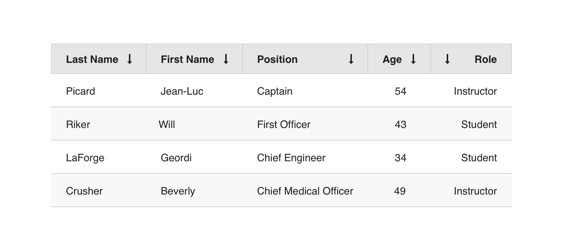Click the age value 49
This screenshot has height=250, width=563.
coord(400,191)
